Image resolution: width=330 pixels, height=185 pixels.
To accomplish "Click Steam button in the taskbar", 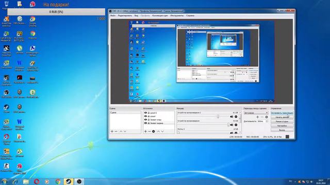I will point(69,181).
